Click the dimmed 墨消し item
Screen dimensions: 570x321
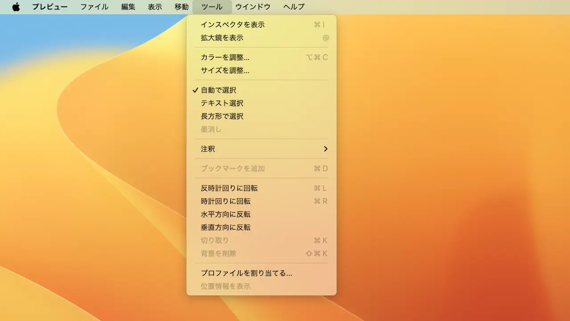tap(261, 129)
